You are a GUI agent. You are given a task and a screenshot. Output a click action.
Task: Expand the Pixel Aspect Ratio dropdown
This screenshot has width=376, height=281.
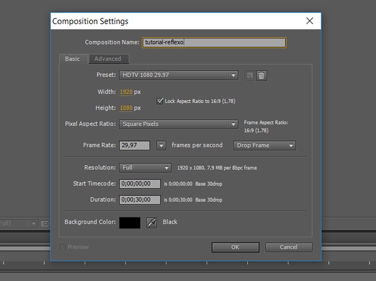178,124
